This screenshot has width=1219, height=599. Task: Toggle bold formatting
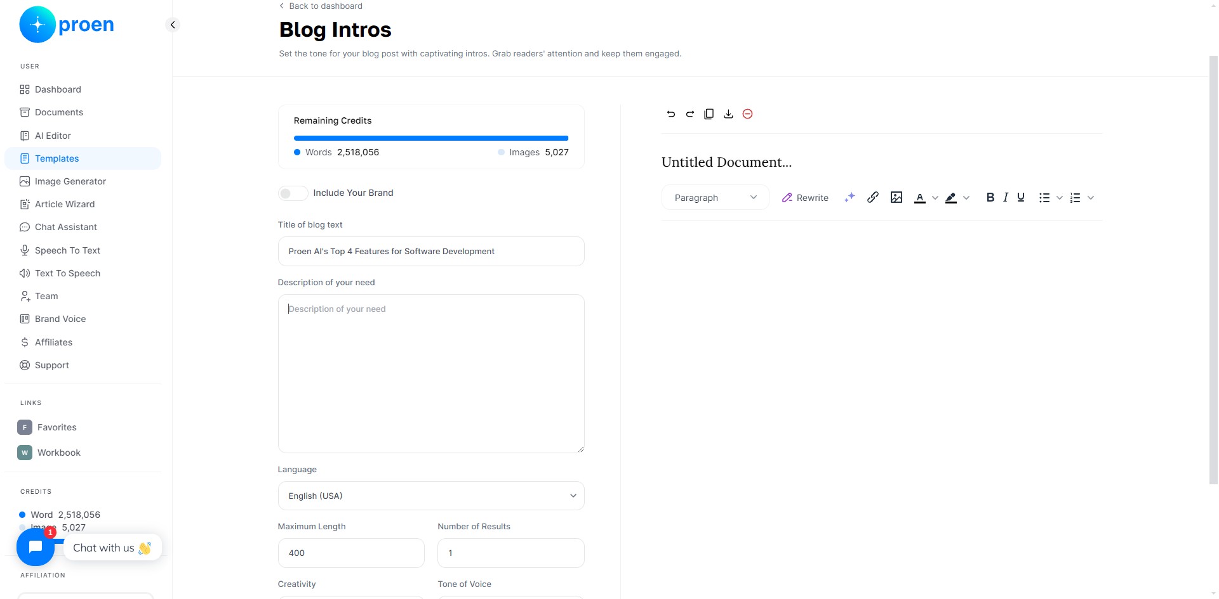coord(990,197)
